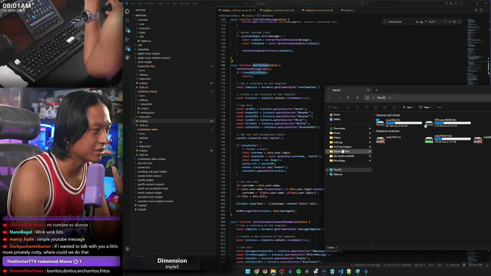Open the Help menu in VS Code
This screenshot has width=491, height=276.
pyautogui.click(x=195, y=3)
